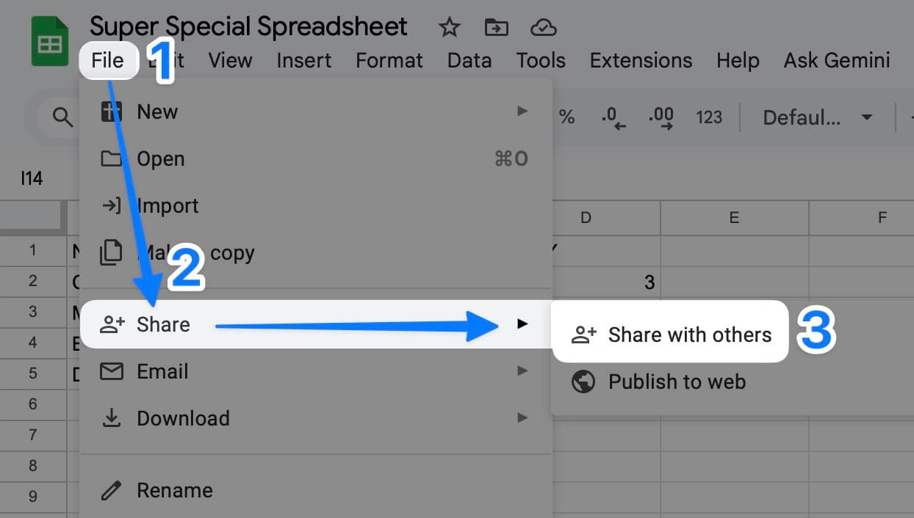
Task: Star the Super Special Spreadsheet
Action: (x=449, y=27)
